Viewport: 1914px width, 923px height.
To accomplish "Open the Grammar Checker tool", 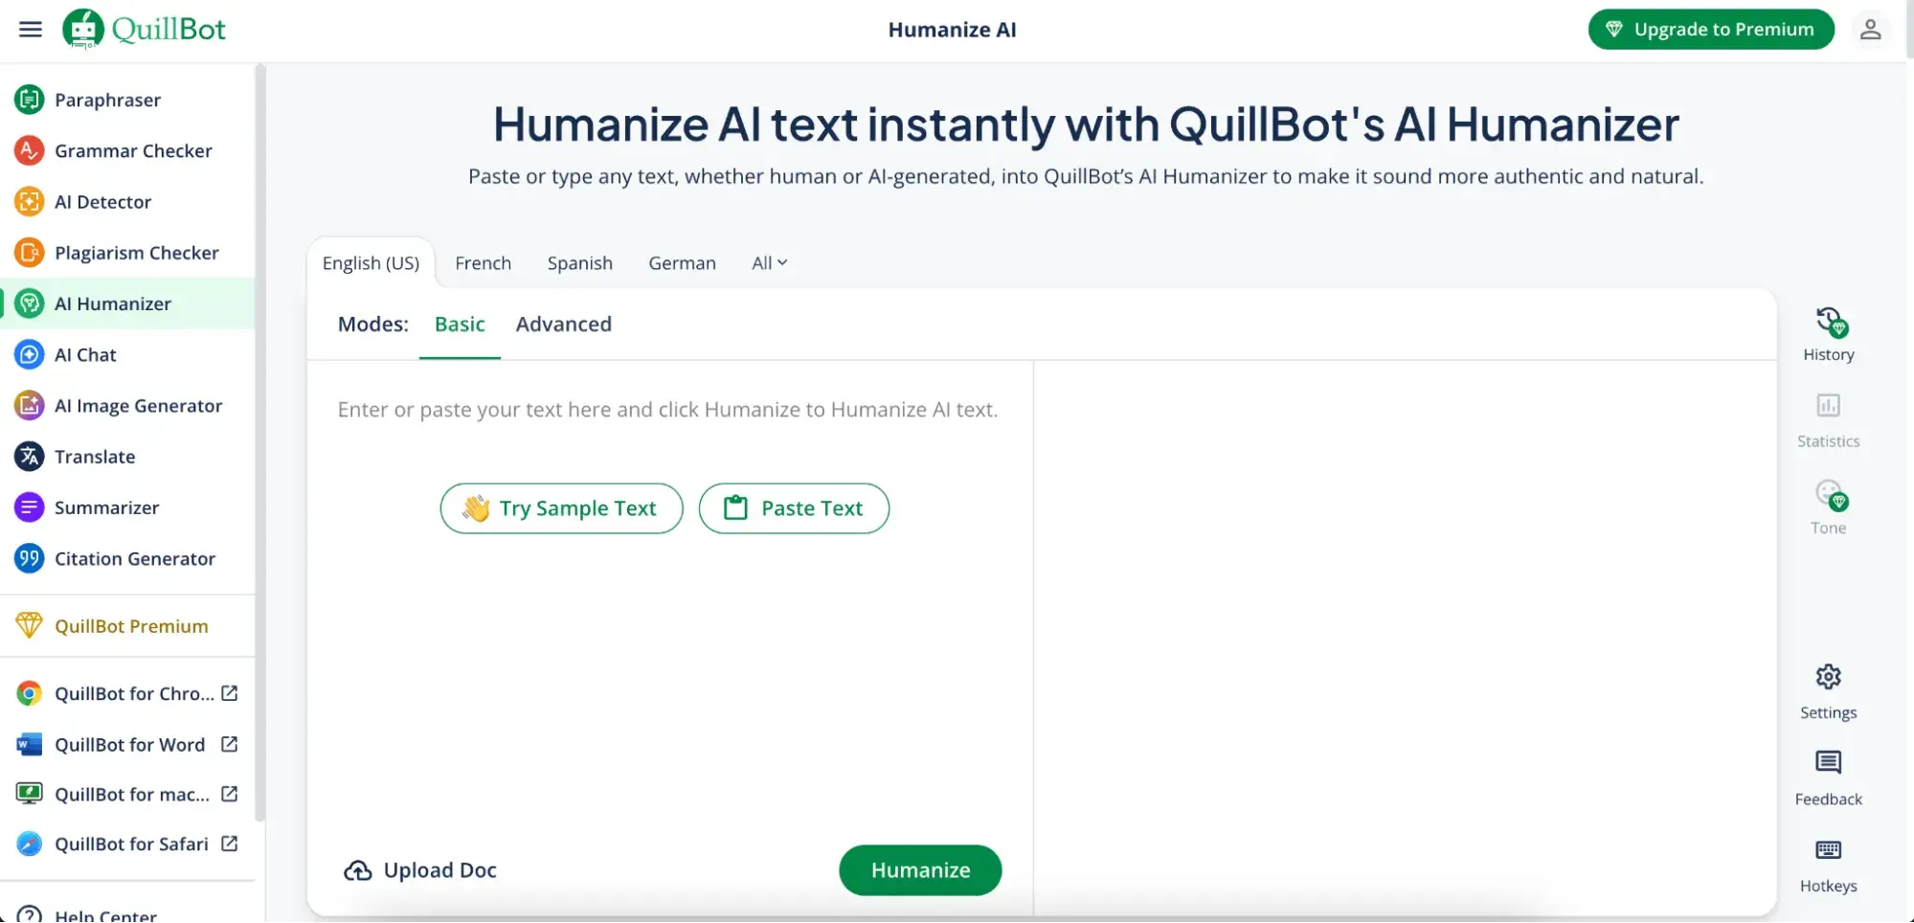I will [133, 150].
